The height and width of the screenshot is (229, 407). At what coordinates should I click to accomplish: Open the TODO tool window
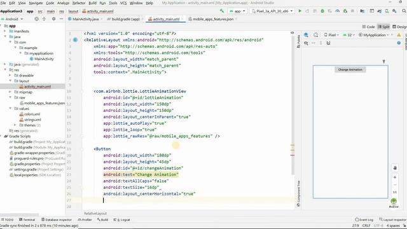(x=7, y=219)
